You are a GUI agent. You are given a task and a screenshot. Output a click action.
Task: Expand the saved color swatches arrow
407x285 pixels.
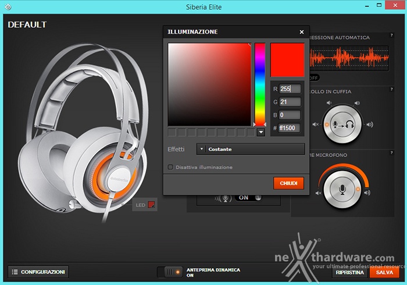261,133
